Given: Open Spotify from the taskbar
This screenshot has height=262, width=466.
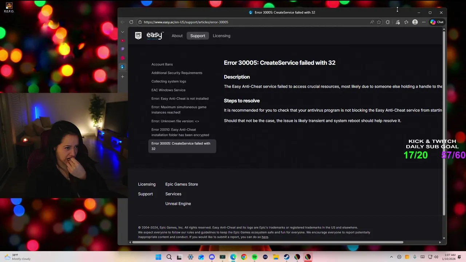Looking at the screenshot, I should click(254, 257).
